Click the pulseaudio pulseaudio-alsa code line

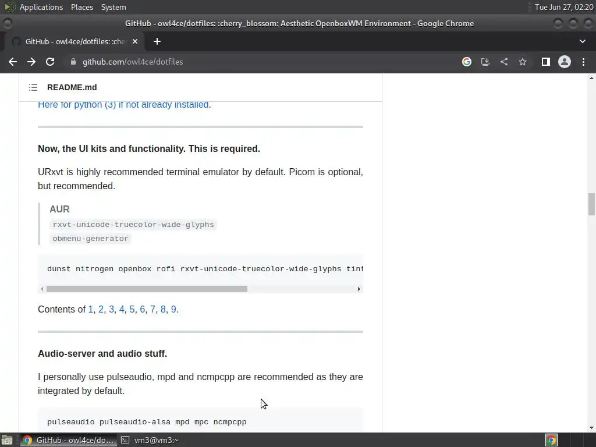click(x=147, y=422)
